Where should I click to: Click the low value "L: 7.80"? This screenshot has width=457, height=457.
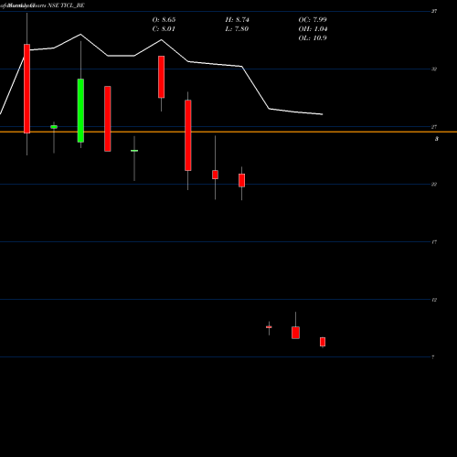pos(237,29)
